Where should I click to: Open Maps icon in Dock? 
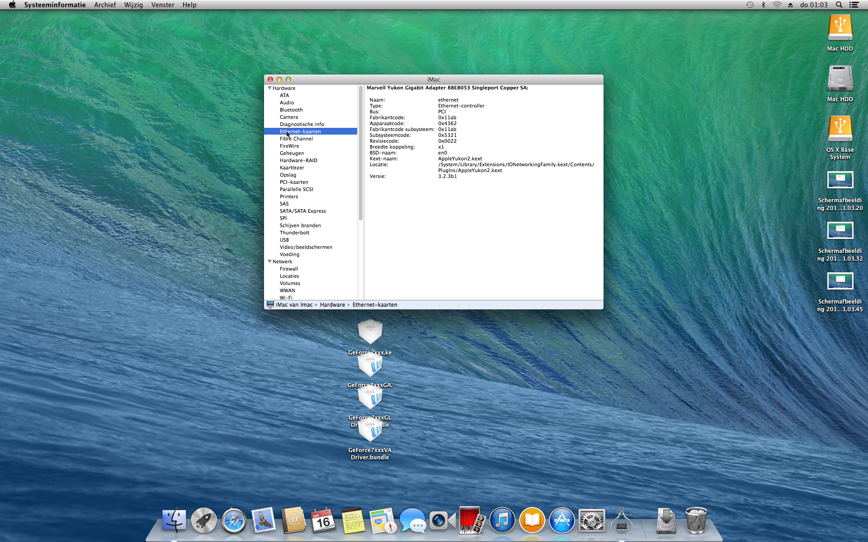coord(383,520)
